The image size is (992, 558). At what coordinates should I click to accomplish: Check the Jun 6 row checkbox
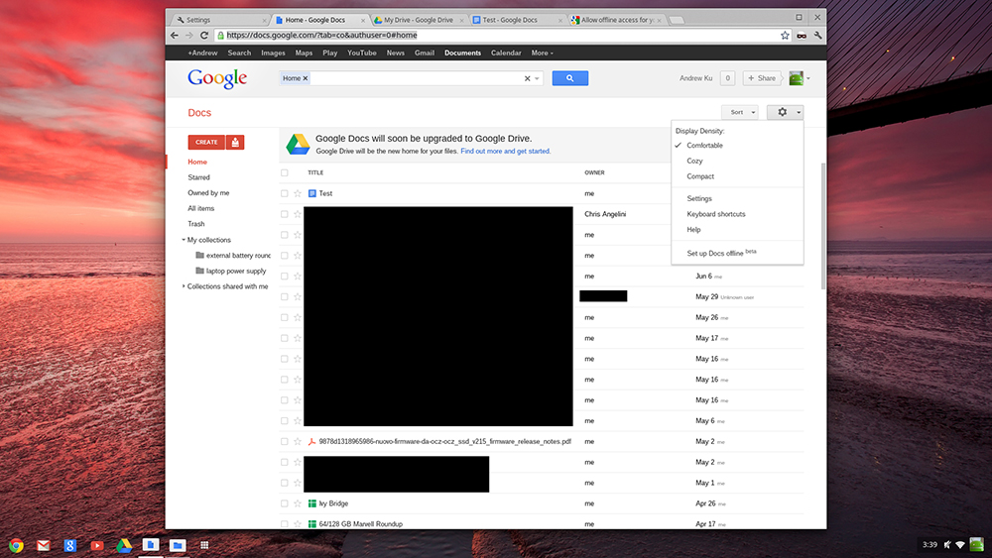(284, 277)
